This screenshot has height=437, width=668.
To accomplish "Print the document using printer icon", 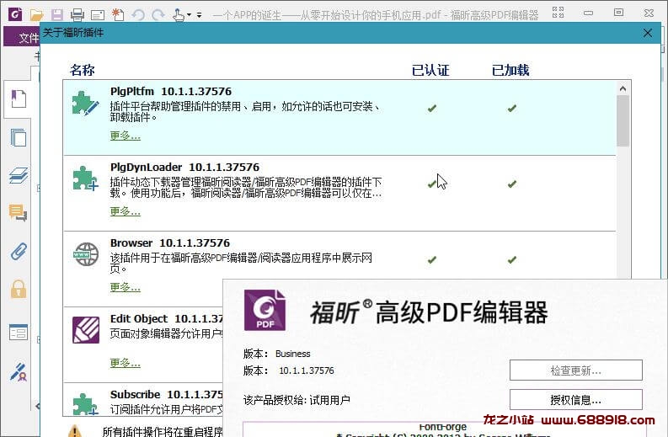I will tap(77, 15).
